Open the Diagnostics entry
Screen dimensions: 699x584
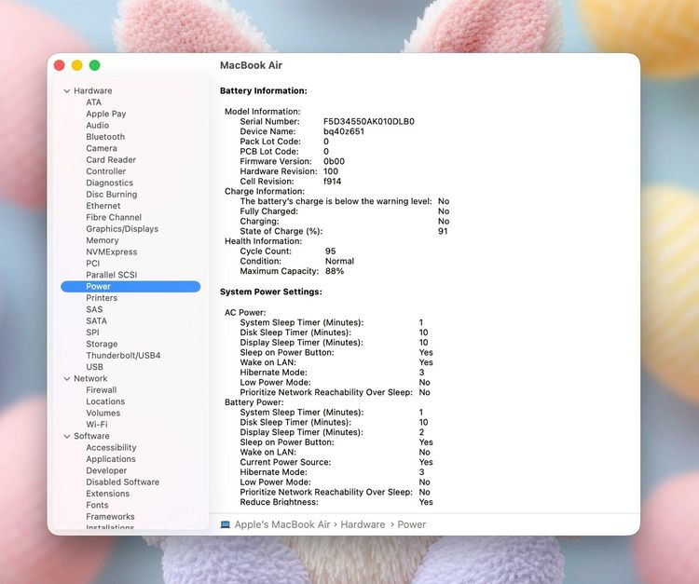(x=110, y=183)
